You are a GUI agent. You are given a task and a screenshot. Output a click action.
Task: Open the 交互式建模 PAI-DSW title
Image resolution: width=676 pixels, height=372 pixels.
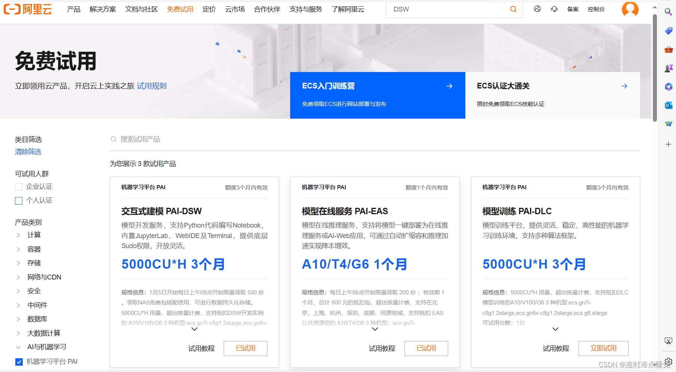pos(161,211)
